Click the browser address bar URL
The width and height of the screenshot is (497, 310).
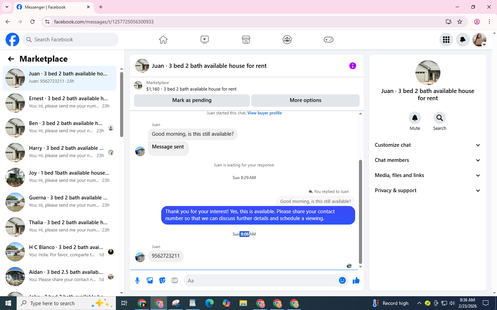click(x=104, y=22)
